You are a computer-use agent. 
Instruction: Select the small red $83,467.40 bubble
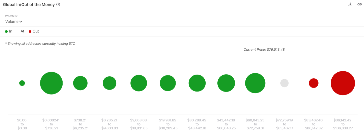tap(313, 83)
